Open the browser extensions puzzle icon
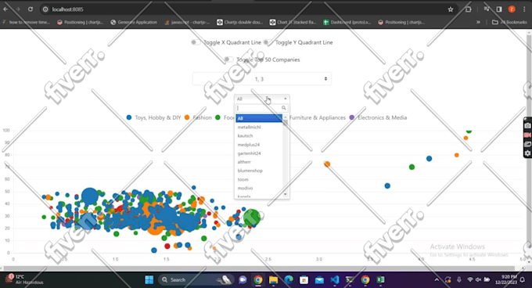 [x=468, y=9]
